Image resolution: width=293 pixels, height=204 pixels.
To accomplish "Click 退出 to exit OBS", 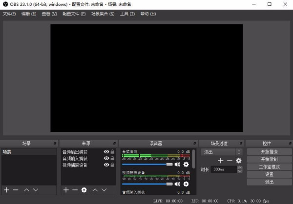I will [269, 182].
